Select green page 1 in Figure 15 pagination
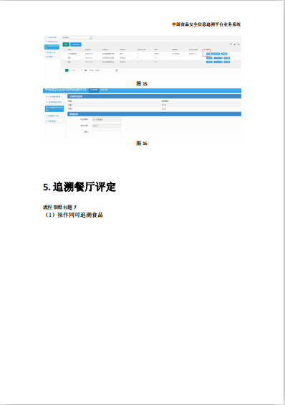Image resolution: width=285 pixels, height=405 pixels. point(67,70)
